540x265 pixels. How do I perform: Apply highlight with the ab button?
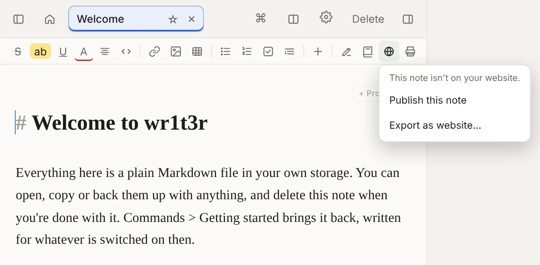(x=40, y=51)
